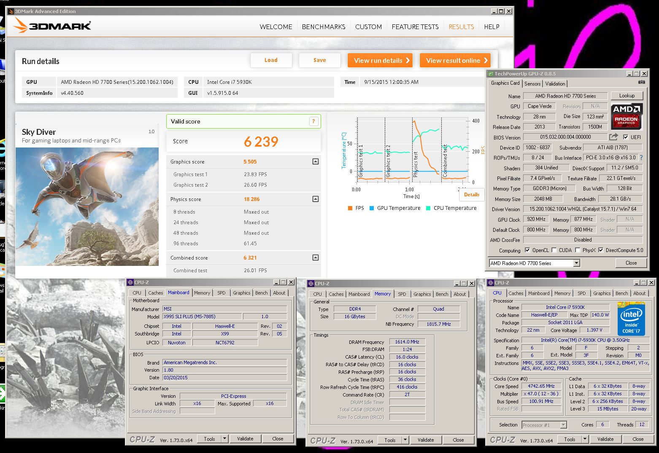The image size is (659, 453).
Task: Click the Combined score value 6 321
Action: click(x=250, y=258)
